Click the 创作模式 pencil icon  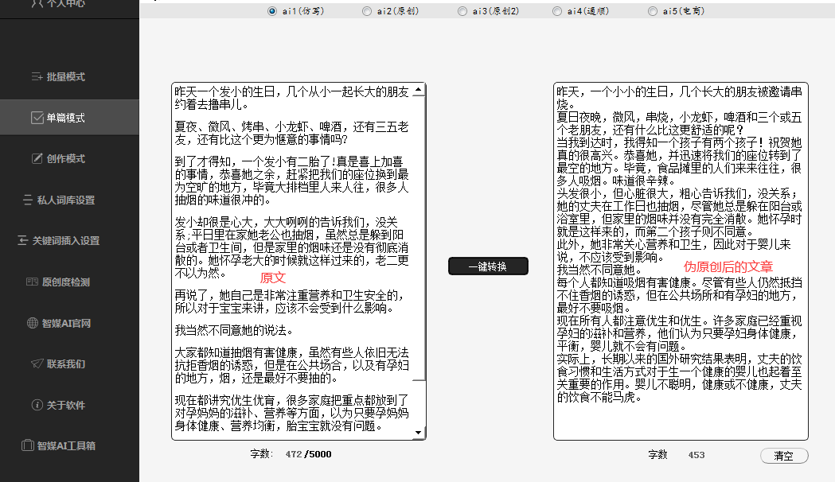(x=37, y=158)
